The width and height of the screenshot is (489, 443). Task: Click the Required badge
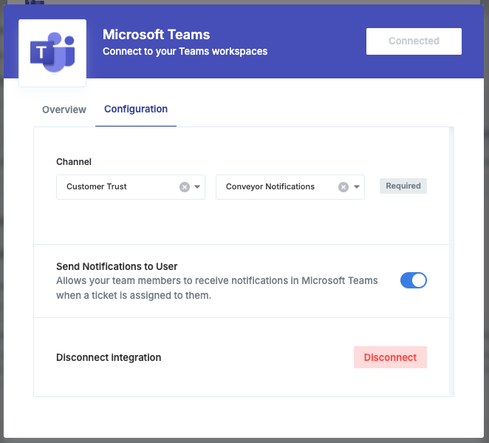coord(403,186)
